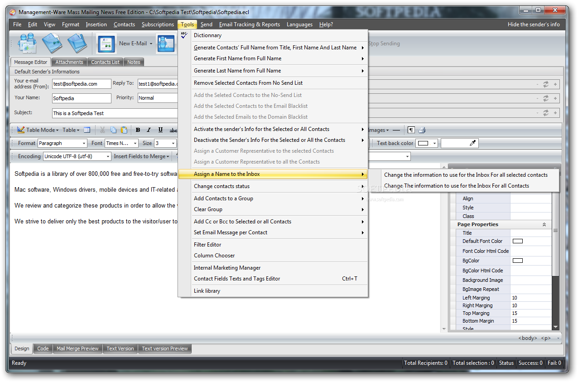Switch to Text version Preview tab
578x382 pixels.
click(165, 348)
